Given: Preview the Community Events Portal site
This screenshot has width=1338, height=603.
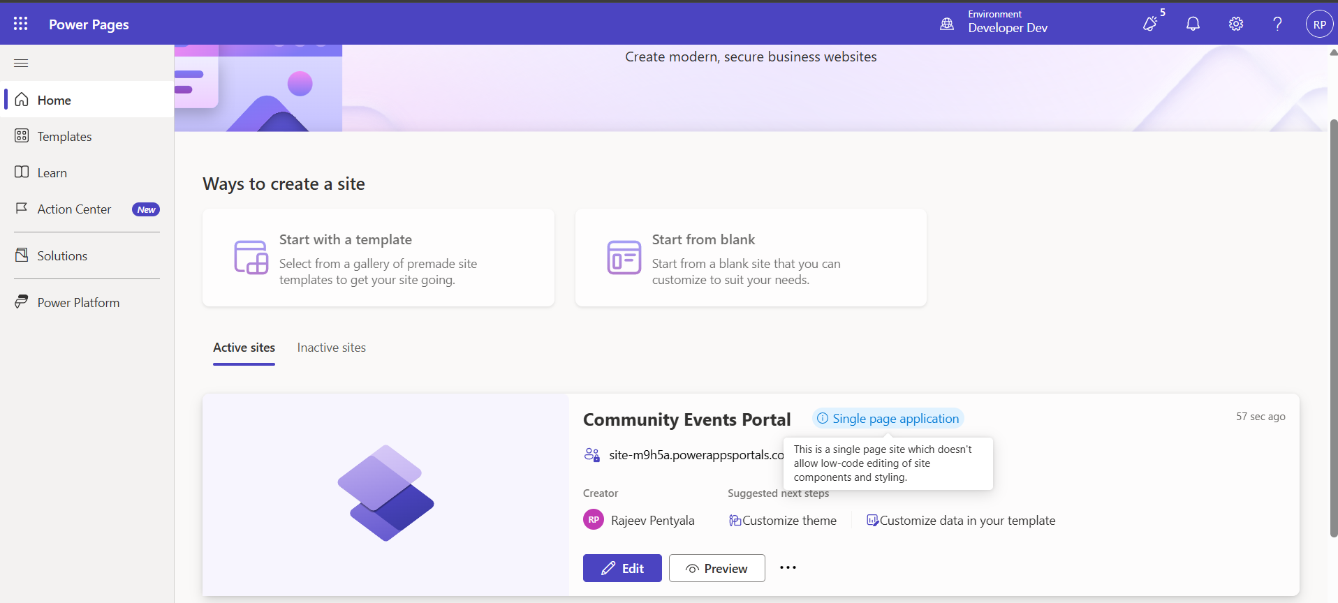Looking at the screenshot, I should tap(716, 568).
